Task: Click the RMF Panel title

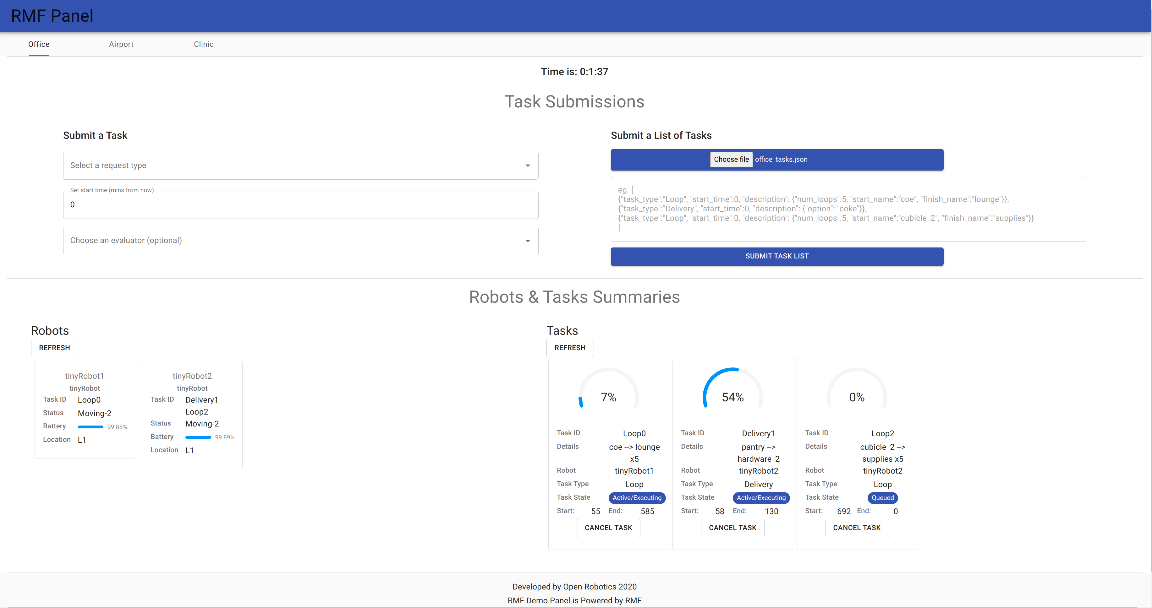Action: [x=52, y=16]
